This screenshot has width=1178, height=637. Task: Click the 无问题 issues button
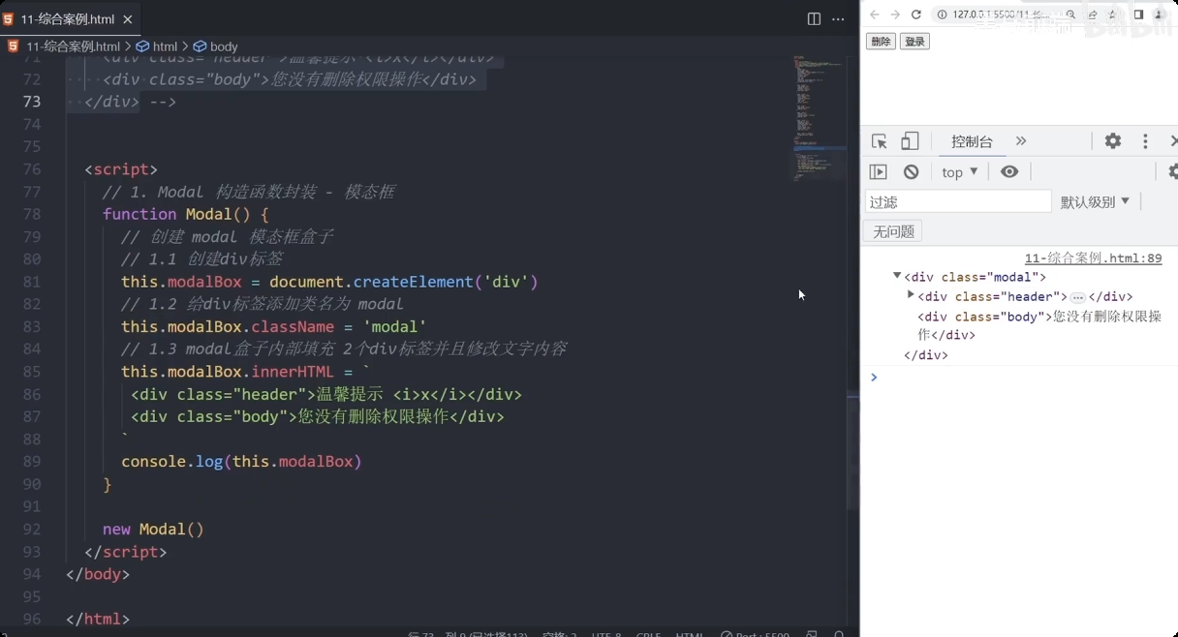[x=893, y=231]
